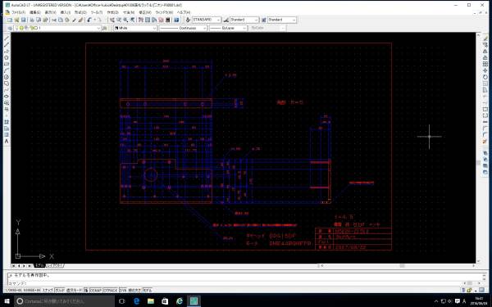Toggle グリッド (grid) display in status bar

click(60, 291)
